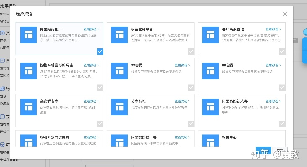
Task: Check the 分享有礼 channel checkbox
Action: pyautogui.click(x=191, y=124)
